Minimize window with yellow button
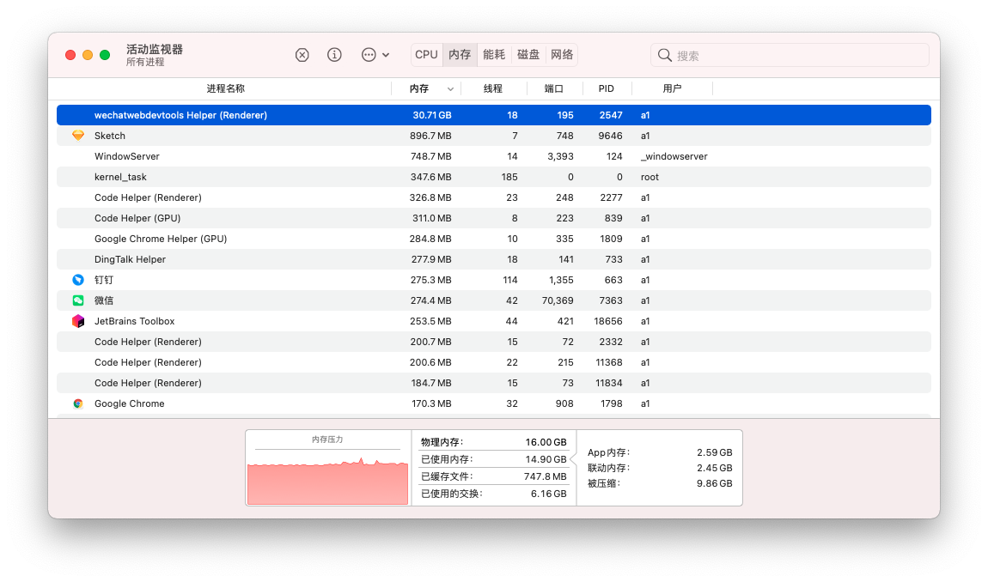The width and height of the screenshot is (988, 582). tap(88, 56)
